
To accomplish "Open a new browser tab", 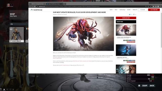I will click(65, 4).
